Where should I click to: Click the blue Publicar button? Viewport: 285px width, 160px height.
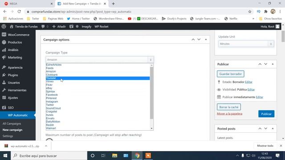pos(266,114)
